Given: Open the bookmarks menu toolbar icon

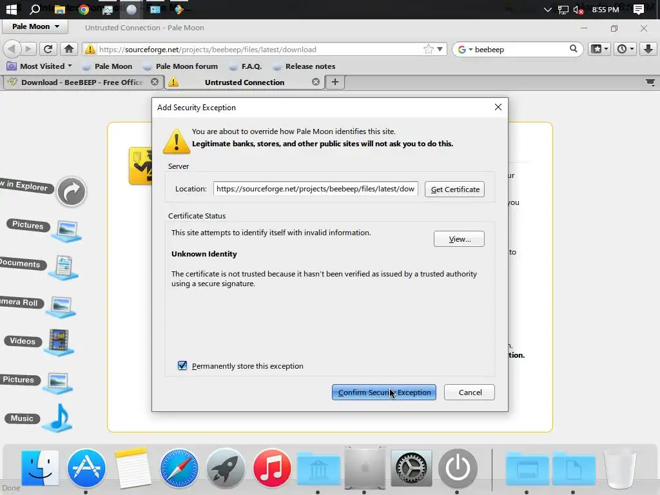Looking at the screenshot, I should pyautogui.click(x=596, y=49).
